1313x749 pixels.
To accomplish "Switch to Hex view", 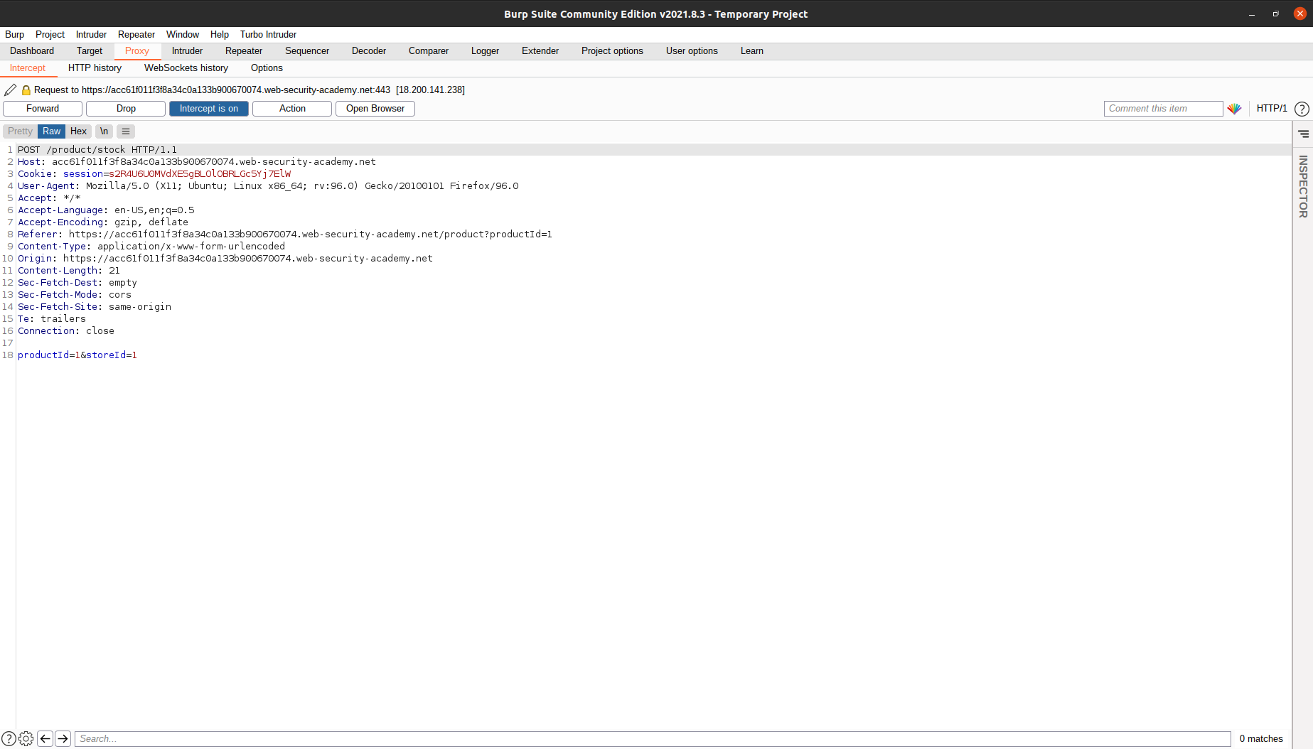I will [x=78, y=131].
